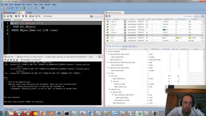Click refresh icon beside Auto Refresh dropdown
The width and height of the screenshot is (206, 116).
pos(203,16)
